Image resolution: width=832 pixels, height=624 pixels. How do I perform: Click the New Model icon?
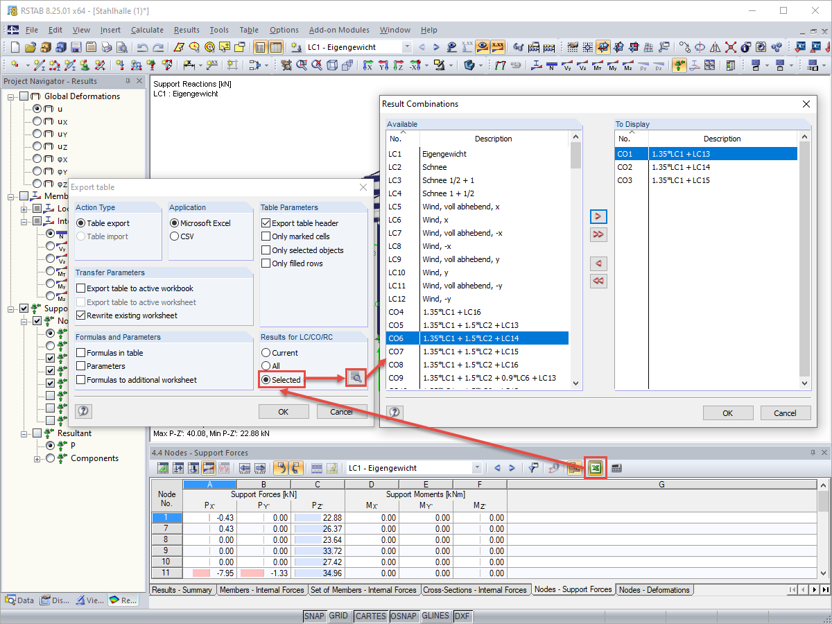(x=15, y=46)
